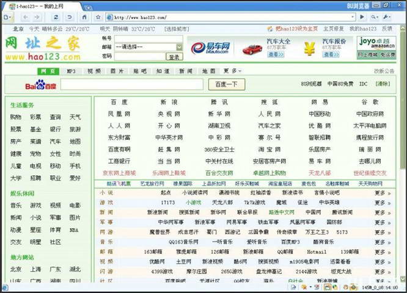The image size is (407, 293).
Task: Click the 改版公告 link
Action: coord(384,71)
